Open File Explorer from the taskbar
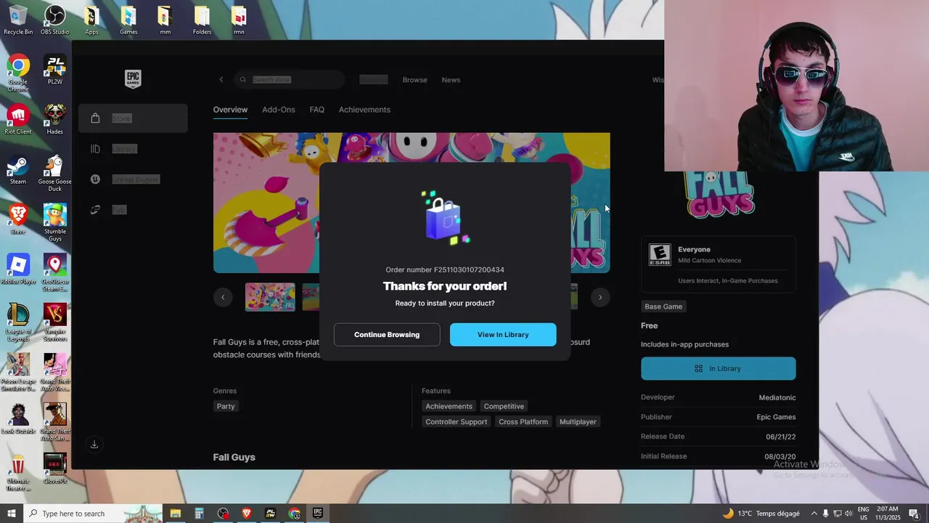Image resolution: width=929 pixels, height=523 pixels. tap(175, 514)
